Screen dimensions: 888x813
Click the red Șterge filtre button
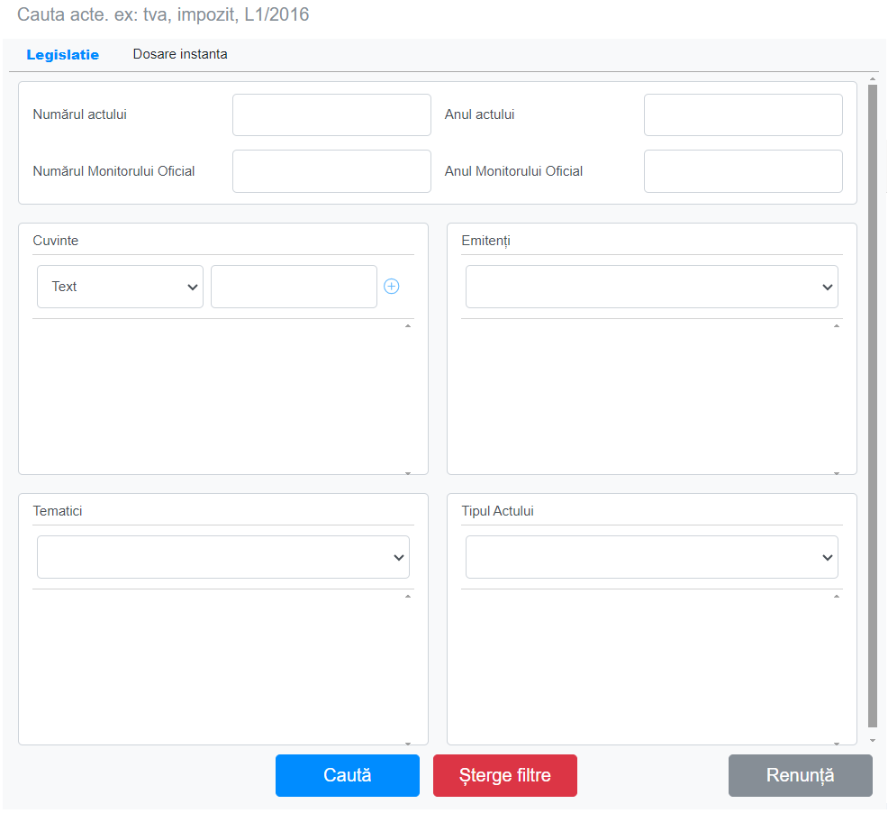click(x=504, y=775)
